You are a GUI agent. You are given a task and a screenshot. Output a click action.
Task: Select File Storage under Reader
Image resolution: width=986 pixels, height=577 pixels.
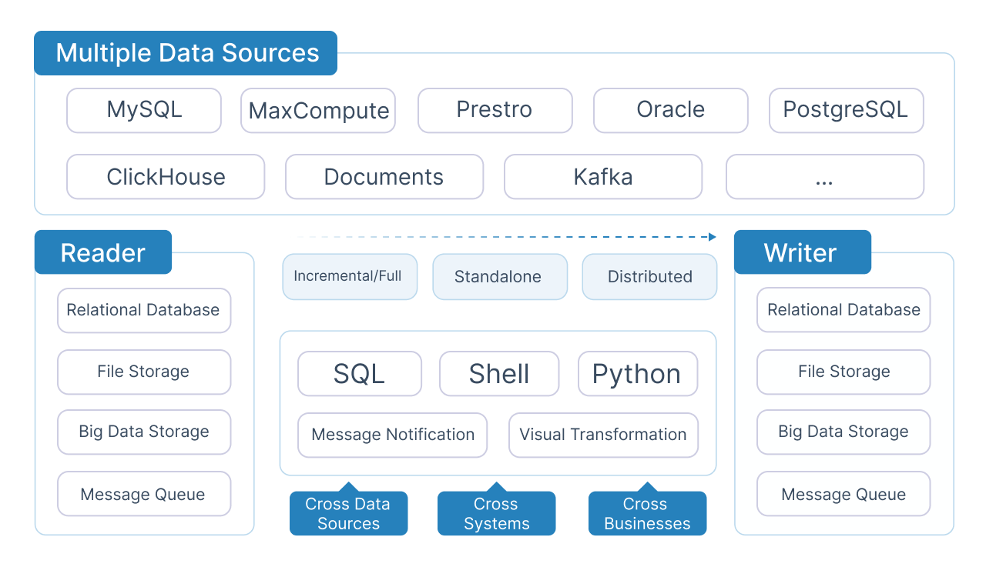tap(144, 372)
